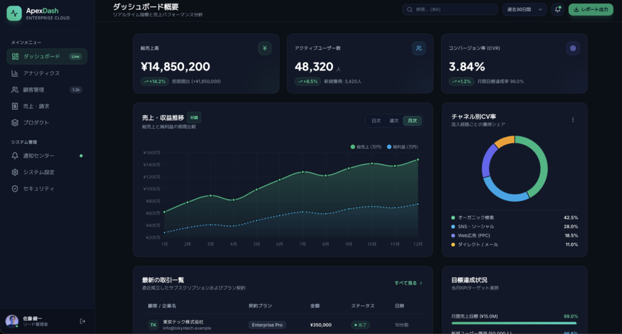Click the 12月 data point on sales line
Screen dimensions: 622x334
[x=418, y=160]
